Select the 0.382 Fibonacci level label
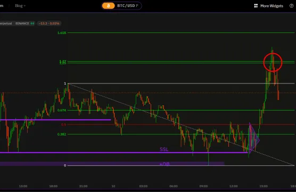Screen dimensions: 296x192 click(x=62, y=134)
